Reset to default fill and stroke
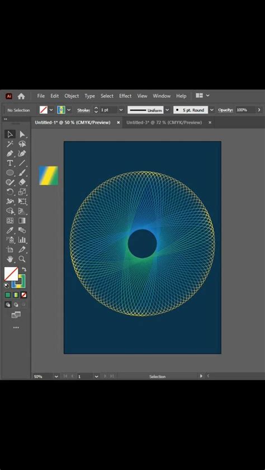 (x=7, y=285)
